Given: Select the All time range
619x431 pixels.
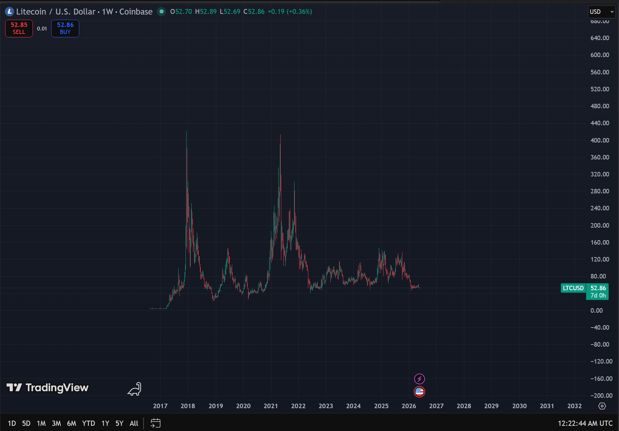Looking at the screenshot, I should coord(134,423).
